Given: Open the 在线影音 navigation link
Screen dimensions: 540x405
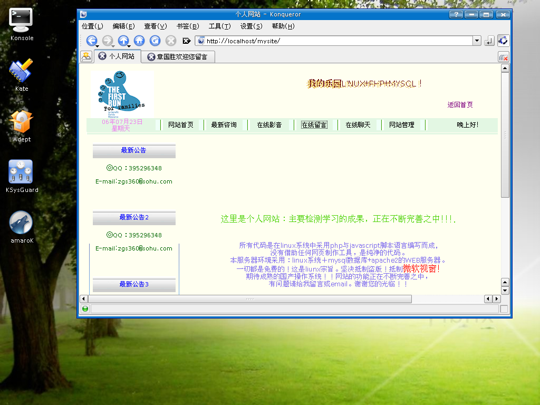Looking at the screenshot, I should point(269,124).
